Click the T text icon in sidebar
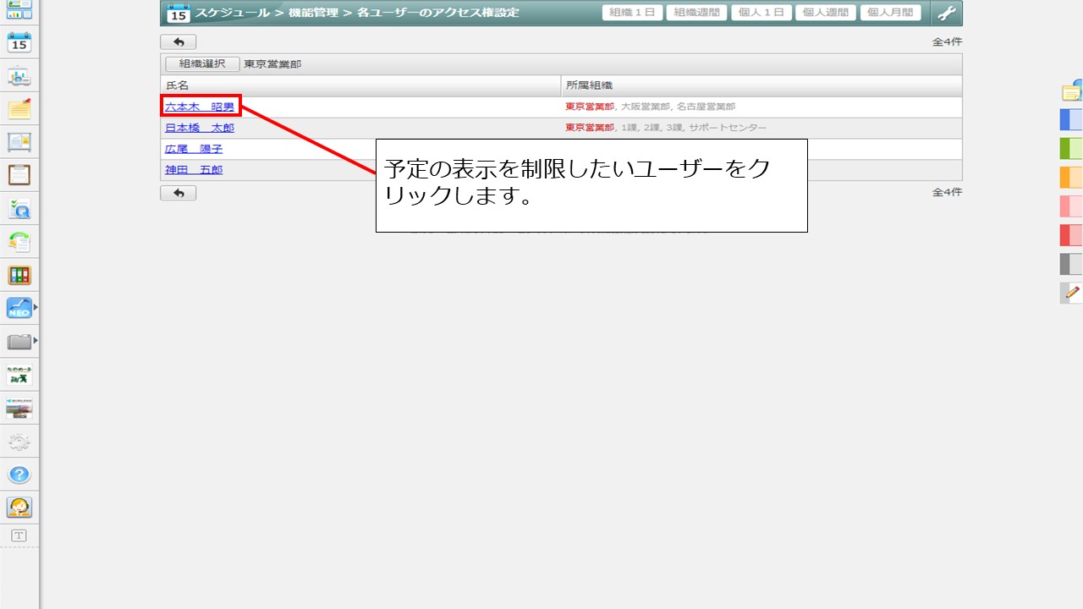Screen dimensions: 1083x609 coord(19,535)
